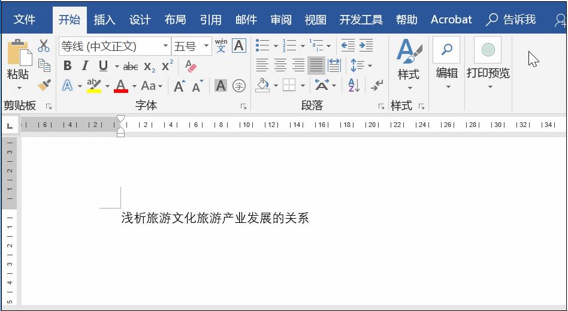This screenshot has height=311, width=568.
Task: Toggle subscript formatting
Action: point(149,67)
